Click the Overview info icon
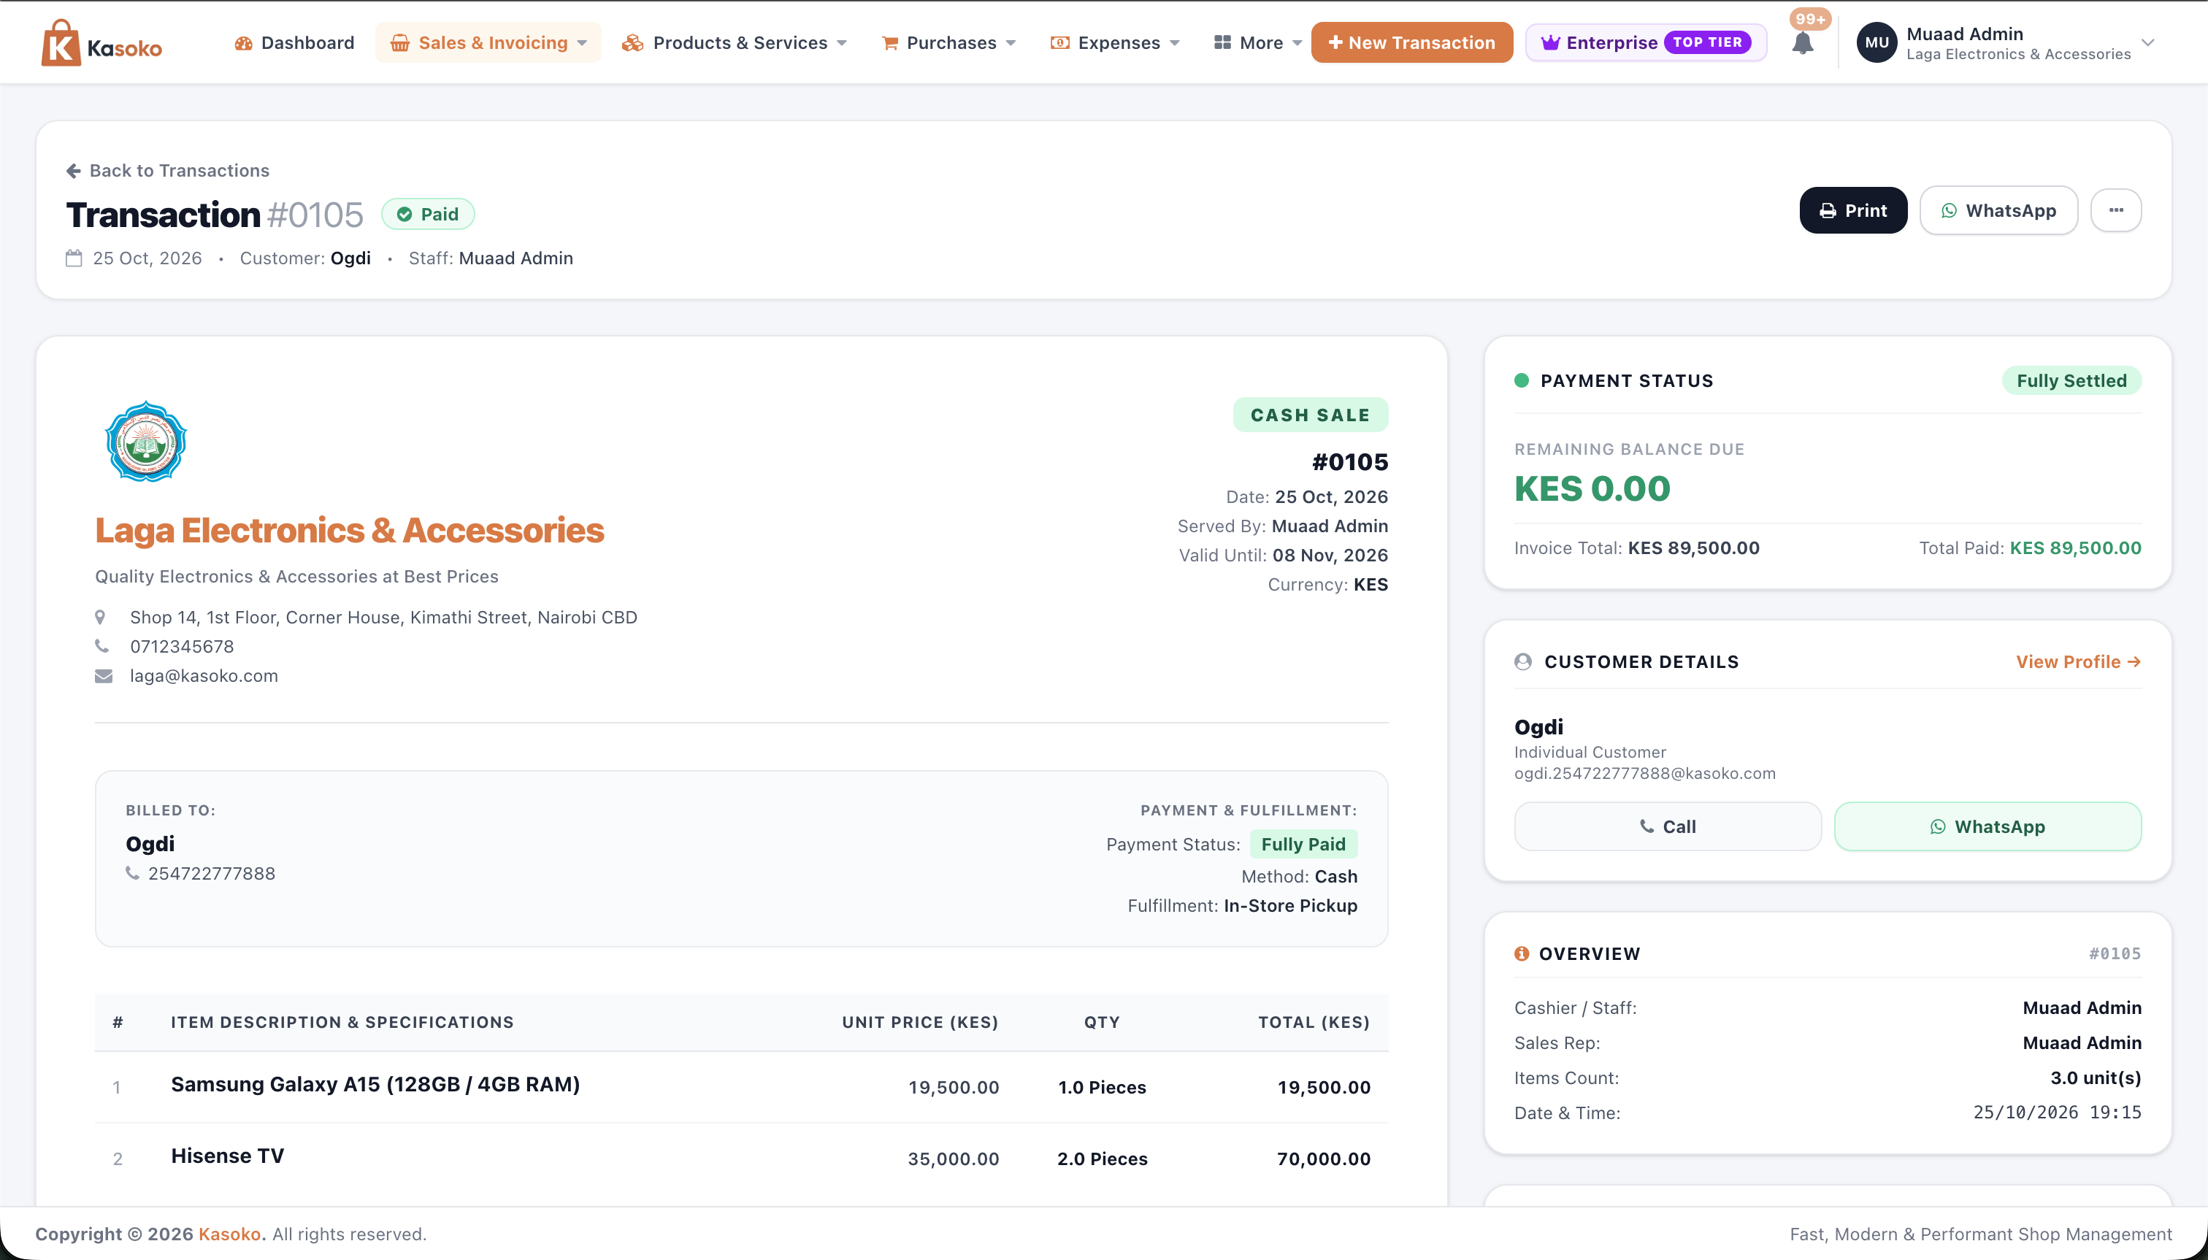2208x1260 pixels. coord(1522,953)
